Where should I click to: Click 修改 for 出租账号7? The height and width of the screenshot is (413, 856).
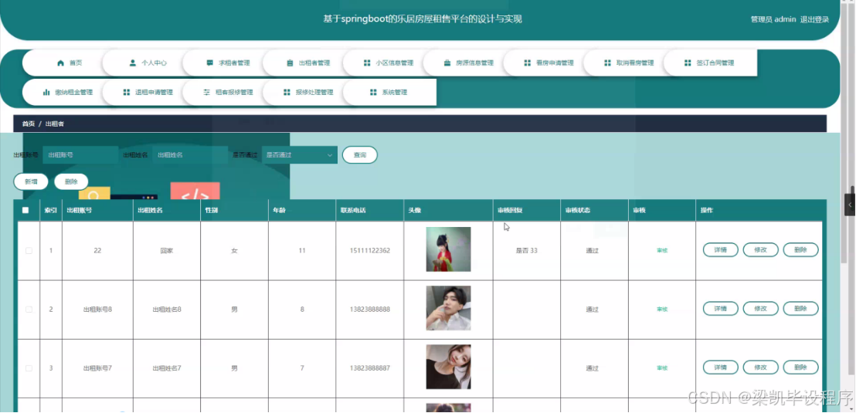760,367
